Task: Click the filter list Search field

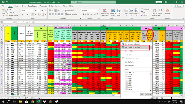Action: point(138,69)
